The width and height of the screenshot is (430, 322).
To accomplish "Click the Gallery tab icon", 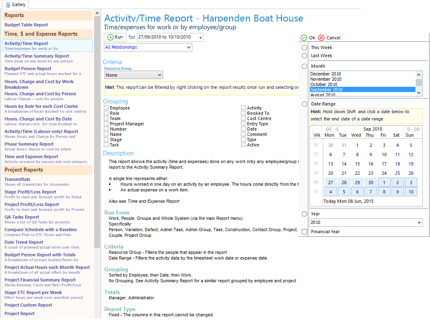I will (8, 4).
